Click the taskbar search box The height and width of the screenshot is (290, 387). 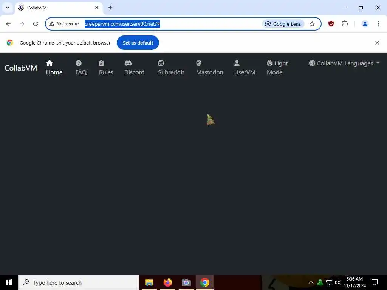coord(79,282)
